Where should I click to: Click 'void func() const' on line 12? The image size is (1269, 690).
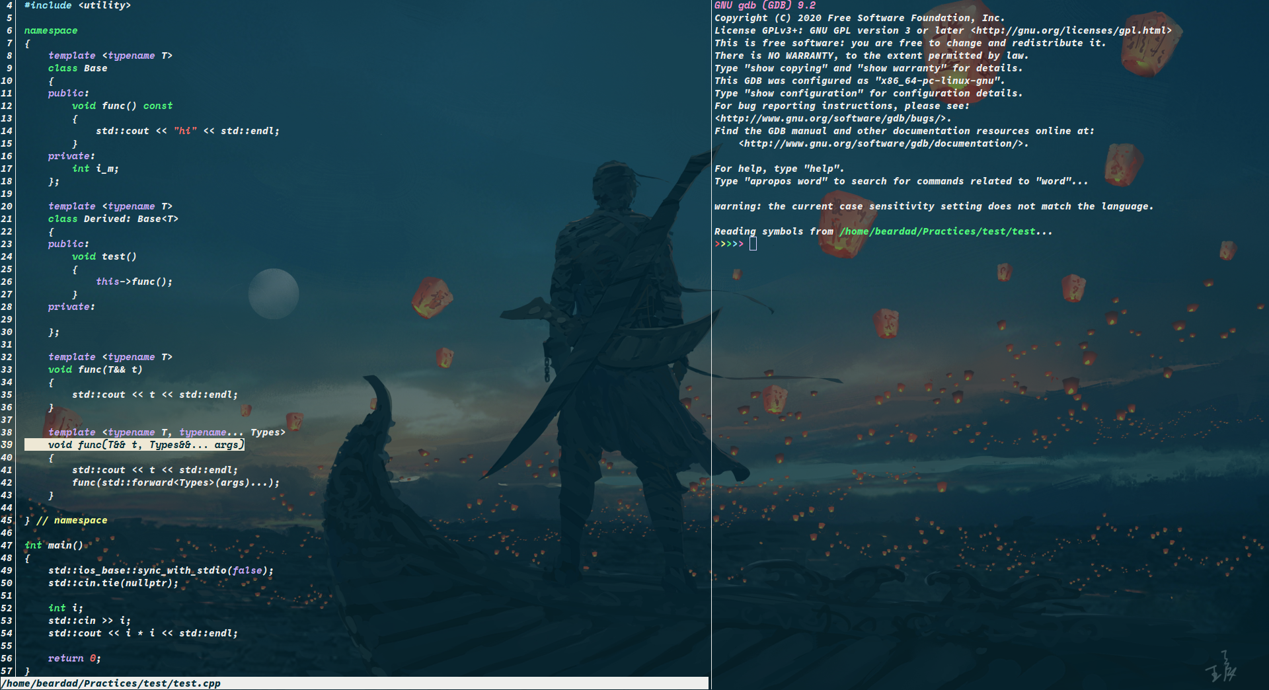click(122, 106)
